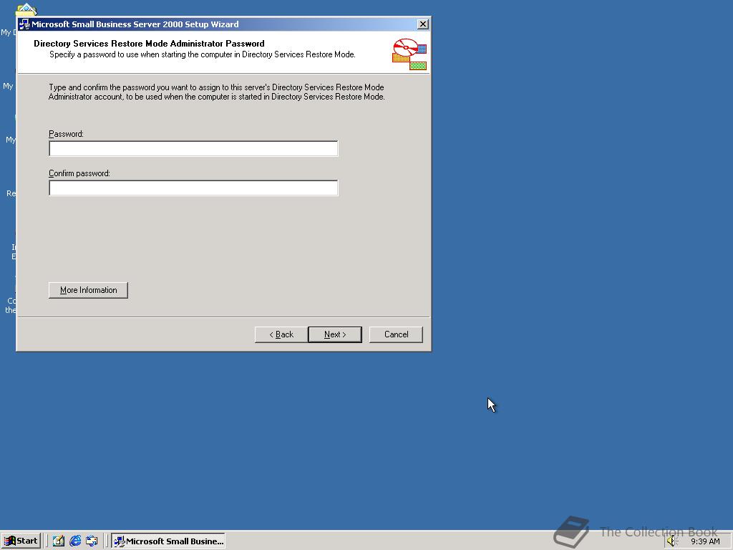
Task: Click the 9:39 AM system clock
Action: coord(705,541)
